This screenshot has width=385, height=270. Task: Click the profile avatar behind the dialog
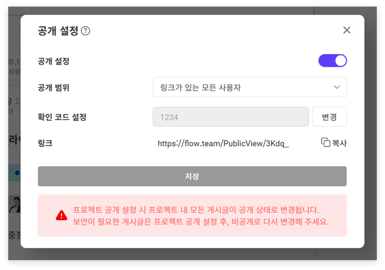click(14, 204)
